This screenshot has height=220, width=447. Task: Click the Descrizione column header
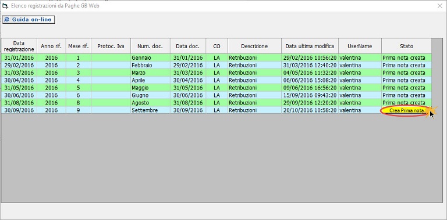tap(254, 46)
